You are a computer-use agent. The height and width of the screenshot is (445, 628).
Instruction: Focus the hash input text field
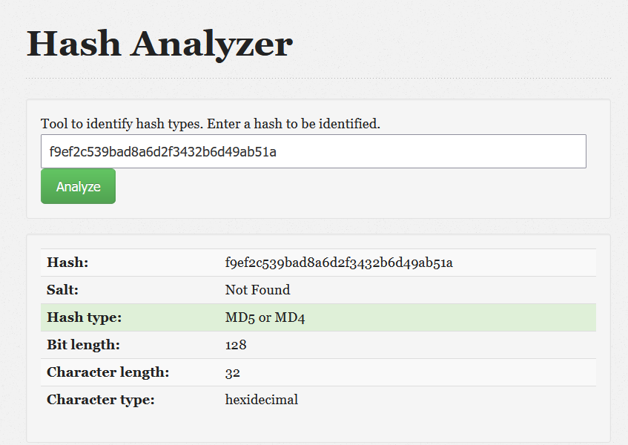point(313,151)
